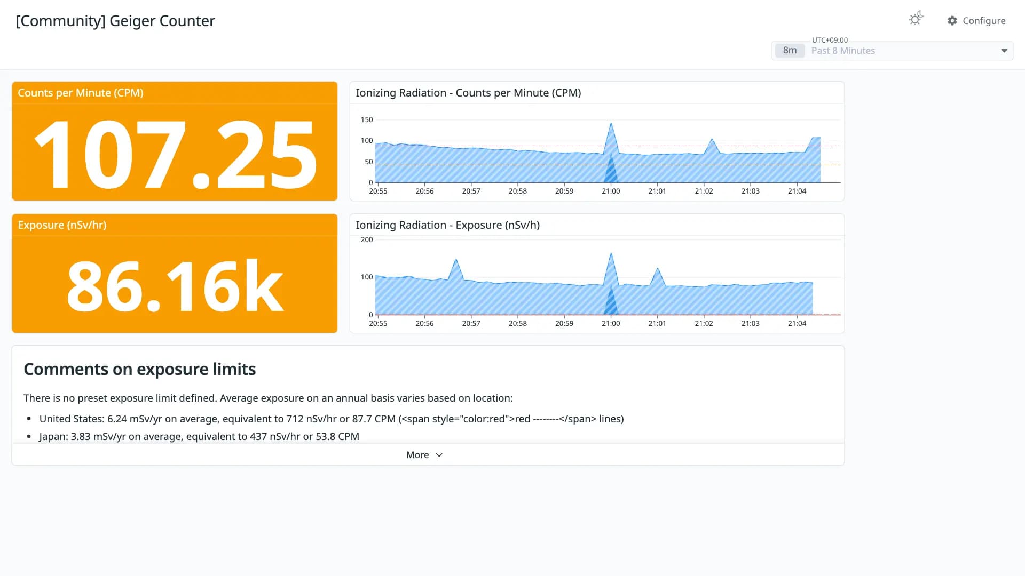
Task: Click the Ionizing Radiation - Exposure chart title
Action: pyautogui.click(x=447, y=225)
